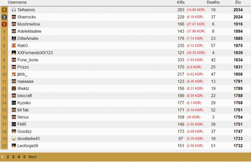Open IRektz username
Viewport: 251px width, 162px height.
[23, 89]
